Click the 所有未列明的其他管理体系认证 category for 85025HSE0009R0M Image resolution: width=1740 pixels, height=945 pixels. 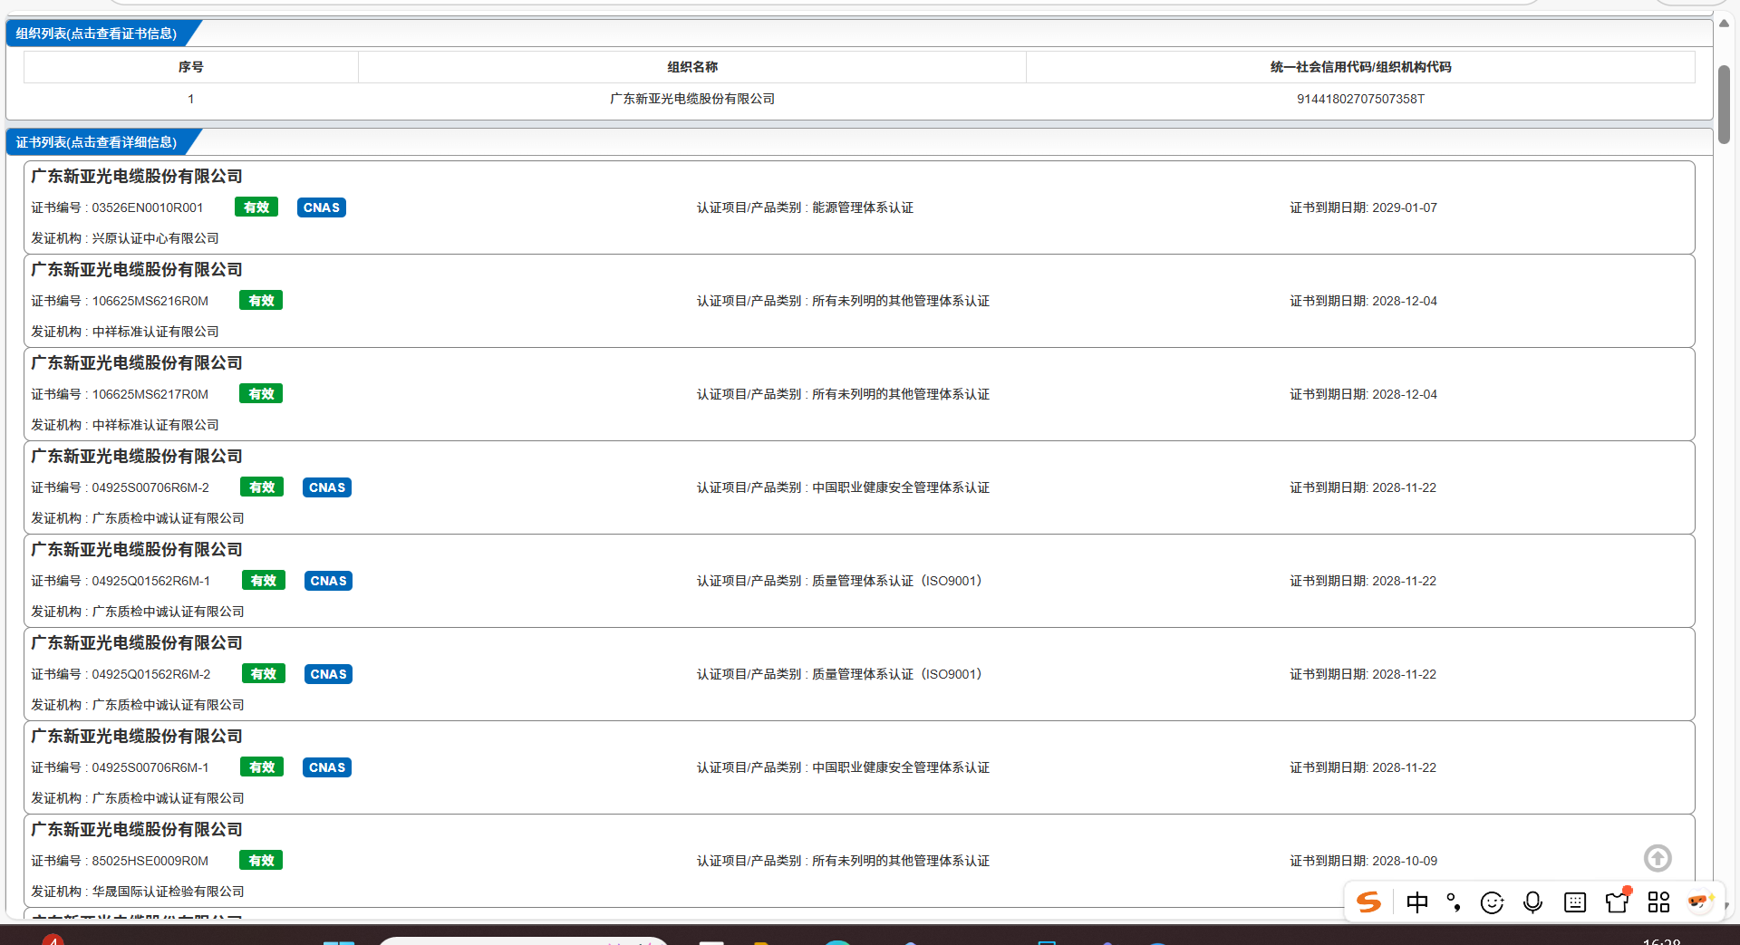[901, 861]
